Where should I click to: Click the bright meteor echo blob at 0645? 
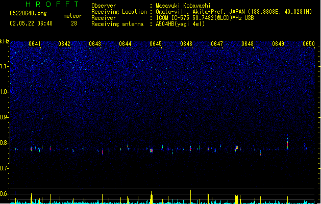[x=151, y=150]
